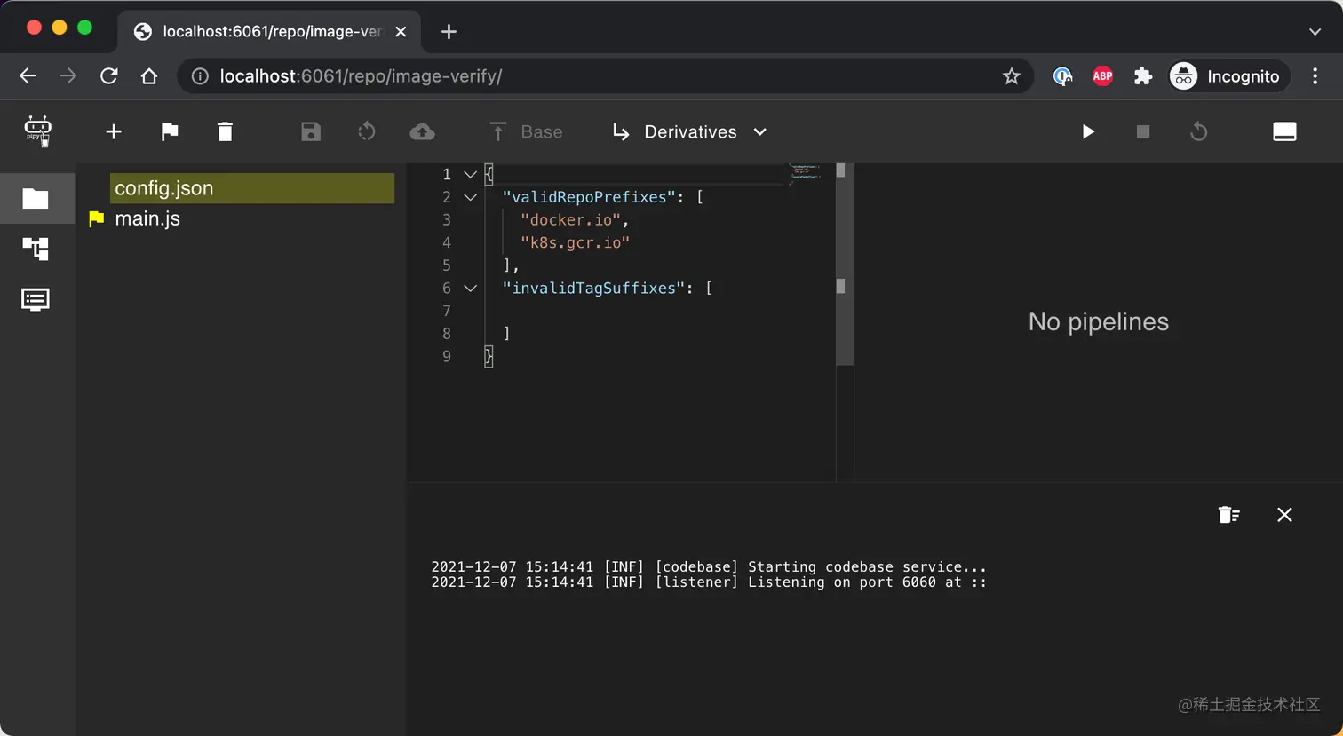Toggle the console panel icon
The height and width of the screenshot is (736, 1343).
pyautogui.click(x=1284, y=131)
